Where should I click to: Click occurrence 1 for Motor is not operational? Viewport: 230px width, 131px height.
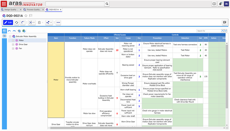point(139,50)
